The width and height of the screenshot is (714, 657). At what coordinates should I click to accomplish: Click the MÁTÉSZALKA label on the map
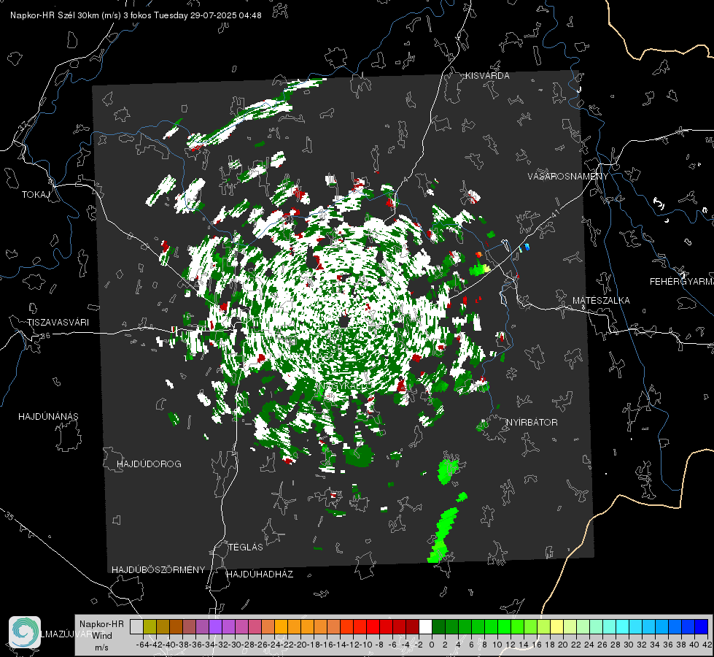pos(601,301)
